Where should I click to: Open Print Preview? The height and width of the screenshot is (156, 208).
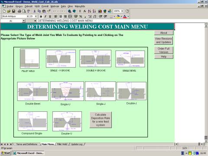24,11
